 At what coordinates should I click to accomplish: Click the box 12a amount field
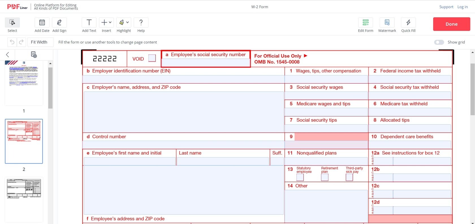[x=422, y=161]
